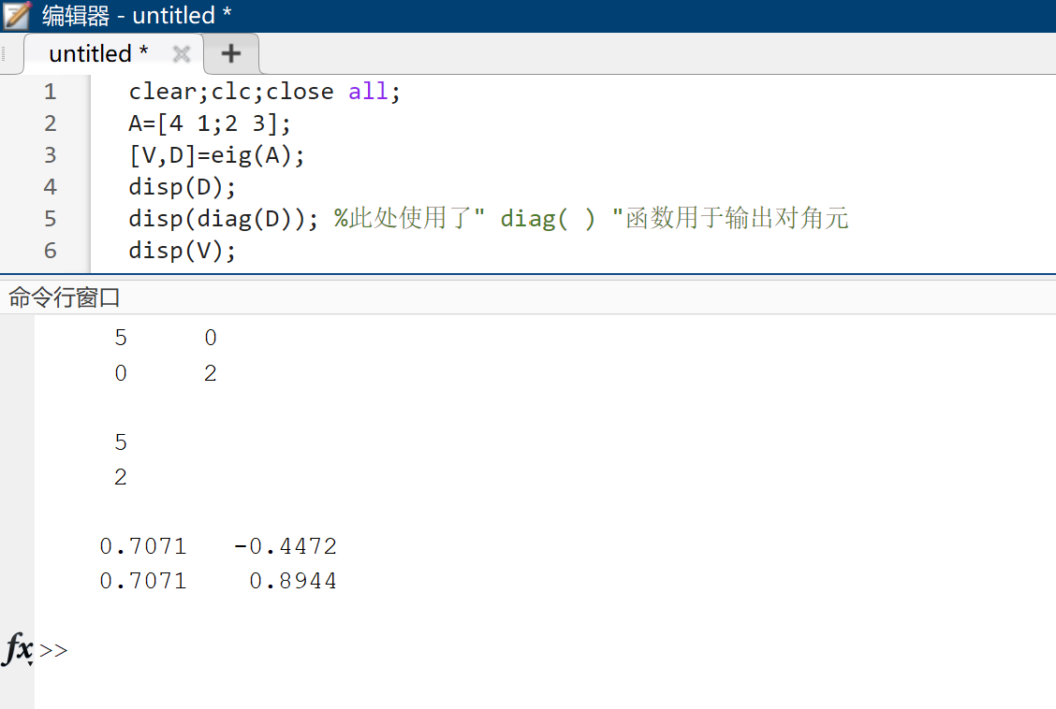Select the untitled * editor tab
This screenshot has width=1056, height=709.
98,54
